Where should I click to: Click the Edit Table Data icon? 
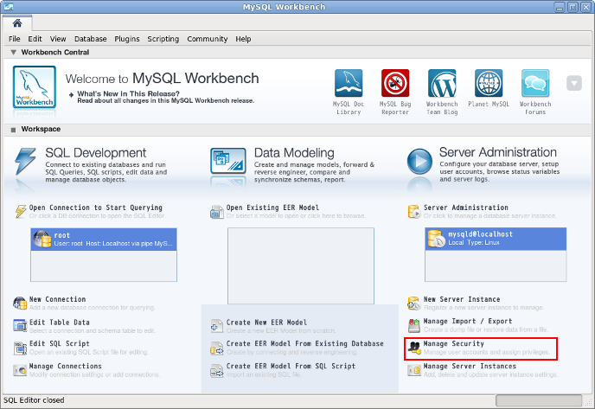click(20, 325)
